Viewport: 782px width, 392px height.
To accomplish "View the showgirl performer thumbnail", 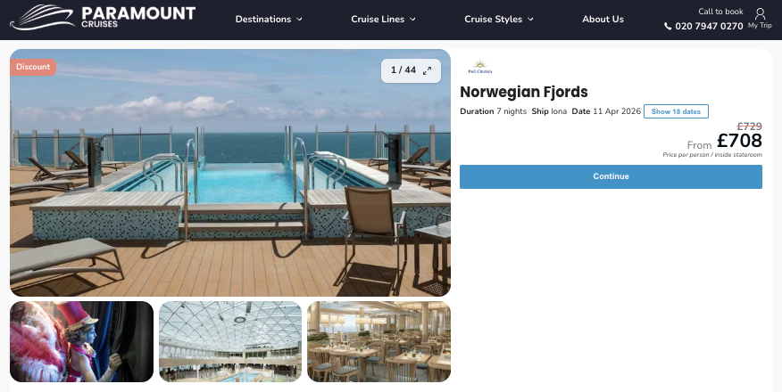I will click(82, 342).
